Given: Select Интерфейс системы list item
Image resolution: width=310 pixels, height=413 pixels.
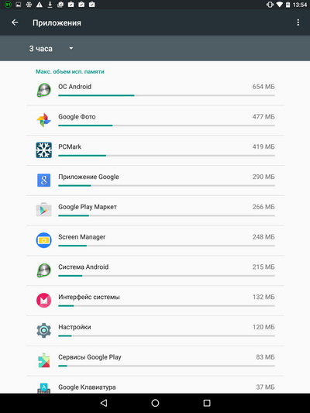Looking at the screenshot, I should pyautogui.click(x=155, y=301).
